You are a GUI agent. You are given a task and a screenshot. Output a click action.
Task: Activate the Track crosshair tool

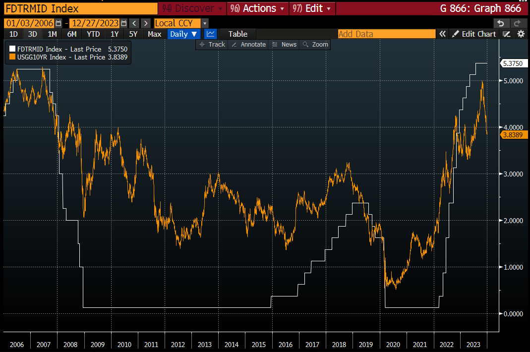[212, 44]
